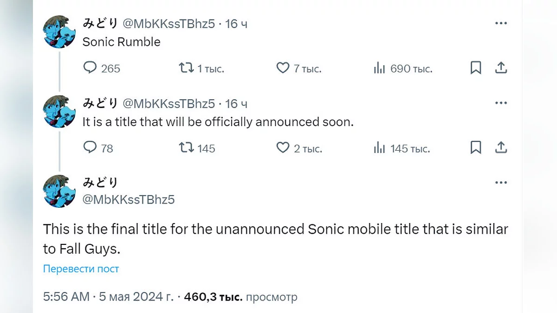Open the @MbKKssTBhz5 handle on main tweet

(x=129, y=199)
